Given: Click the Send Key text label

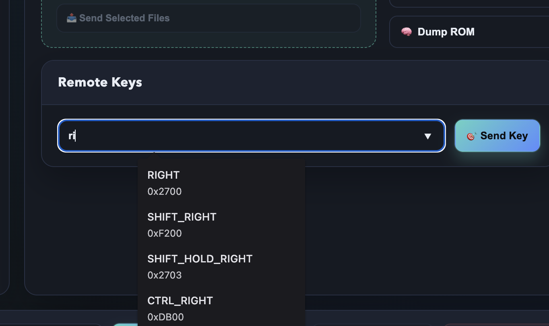Looking at the screenshot, I should click(504, 136).
